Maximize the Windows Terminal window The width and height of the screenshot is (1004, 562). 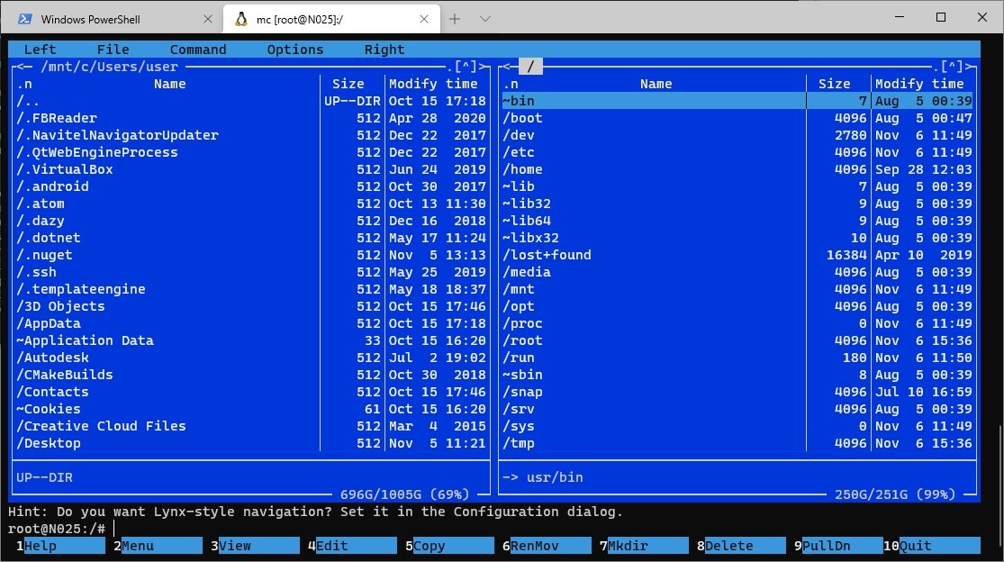(x=941, y=17)
